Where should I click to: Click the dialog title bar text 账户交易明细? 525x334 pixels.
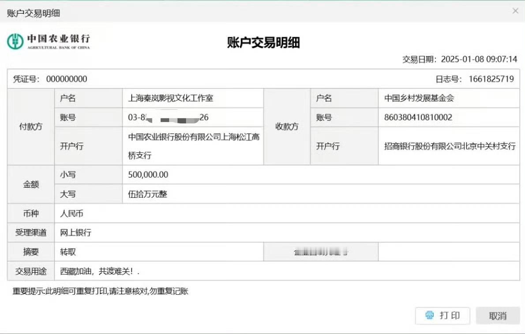34,13
